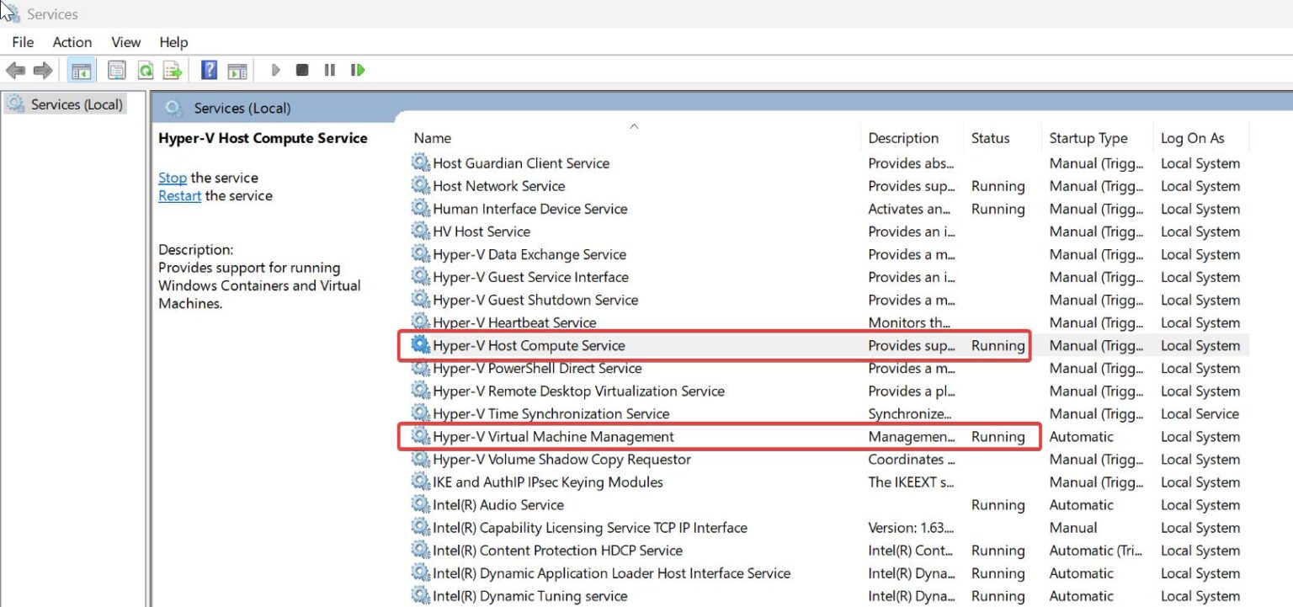Click the Forward navigation arrow icon

44,70
